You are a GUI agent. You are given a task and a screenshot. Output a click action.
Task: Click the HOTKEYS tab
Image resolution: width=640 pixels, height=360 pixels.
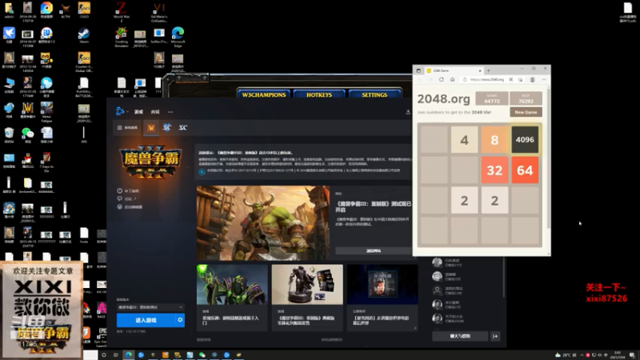pos(319,94)
